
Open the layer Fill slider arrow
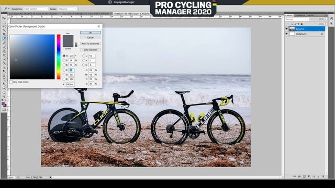326,24
